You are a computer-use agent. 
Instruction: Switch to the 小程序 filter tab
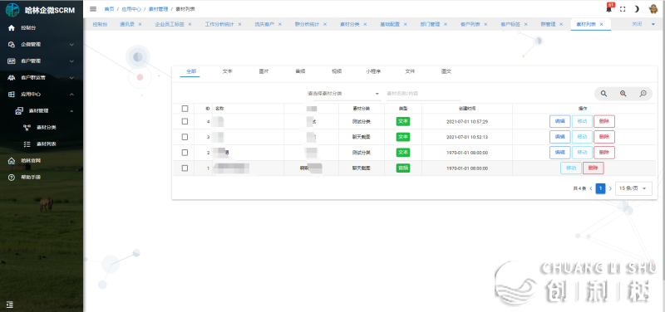373,71
